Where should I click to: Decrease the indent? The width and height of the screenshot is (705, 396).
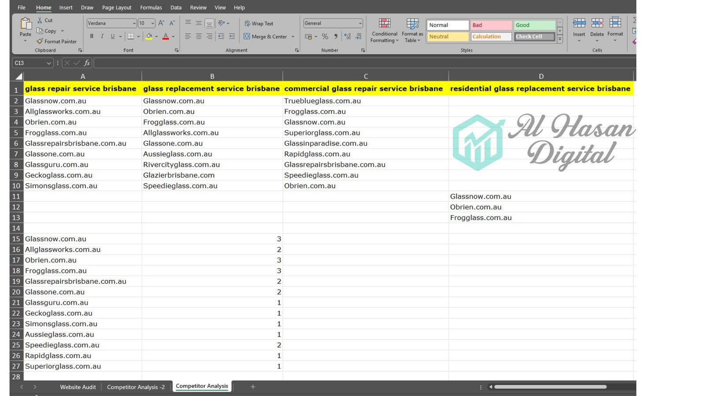[221, 36]
